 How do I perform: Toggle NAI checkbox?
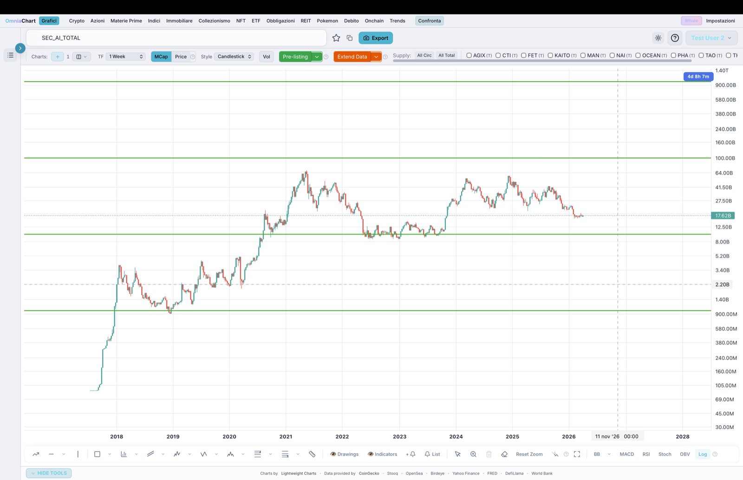612,55
